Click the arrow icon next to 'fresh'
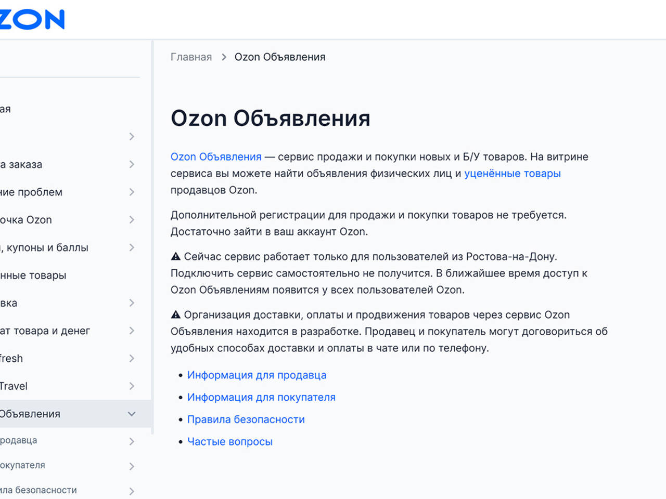The height and width of the screenshot is (499, 666). [x=132, y=358]
